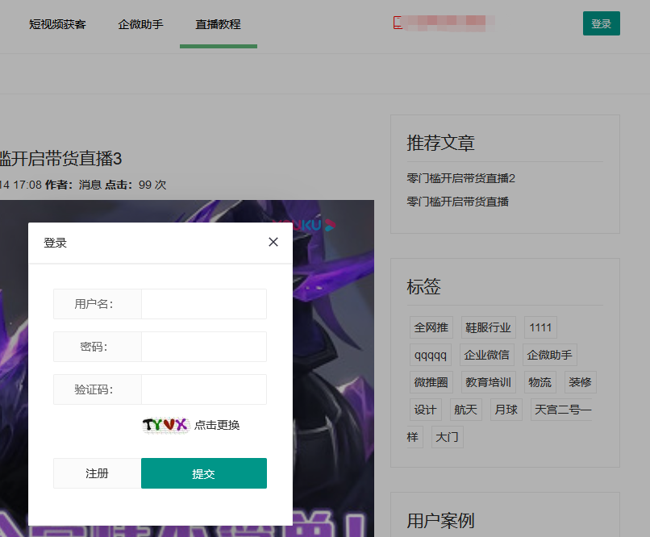Select the 直播教程 nav tab
Image resolution: width=650 pixels, height=537 pixels.
click(x=218, y=24)
